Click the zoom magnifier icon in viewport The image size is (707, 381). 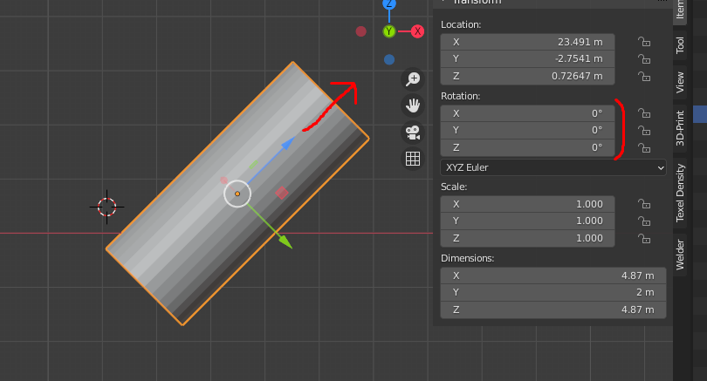pyautogui.click(x=413, y=79)
